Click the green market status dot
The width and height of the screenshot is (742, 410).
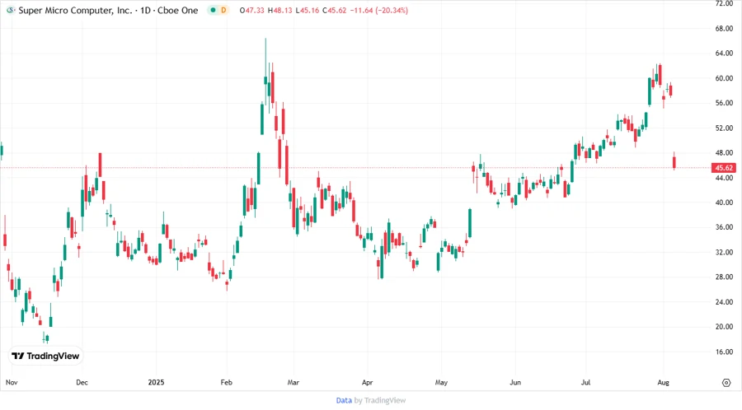click(x=214, y=10)
